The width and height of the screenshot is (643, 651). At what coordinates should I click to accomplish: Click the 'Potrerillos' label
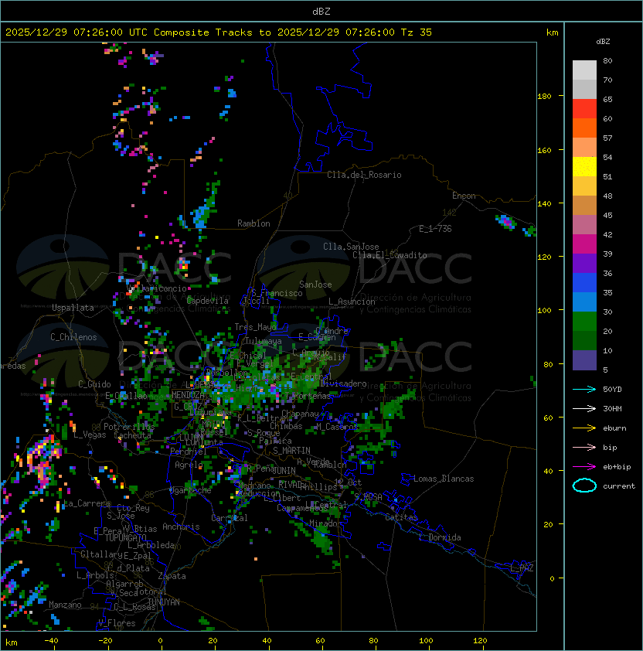(129, 427)
